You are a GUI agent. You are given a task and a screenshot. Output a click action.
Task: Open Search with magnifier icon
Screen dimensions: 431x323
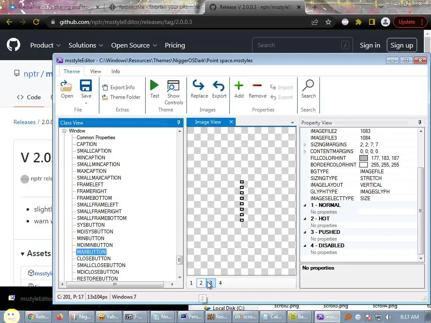tap(309, 89)
